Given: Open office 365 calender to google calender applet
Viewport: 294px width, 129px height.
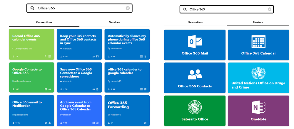Looking at the screenshot, I should [127, 77].
